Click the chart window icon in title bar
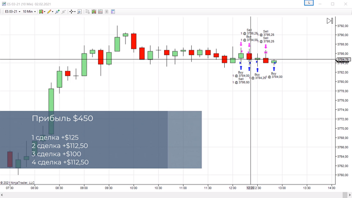Screen dimensions: 352x198 point(4,4)
